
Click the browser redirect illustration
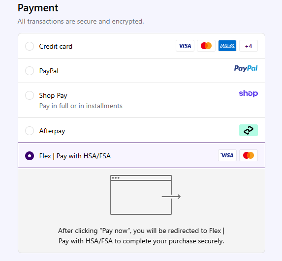(145, 195)
